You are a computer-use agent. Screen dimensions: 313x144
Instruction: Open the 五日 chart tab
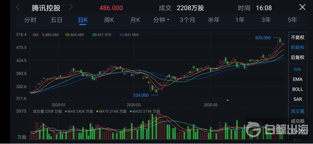56,20
